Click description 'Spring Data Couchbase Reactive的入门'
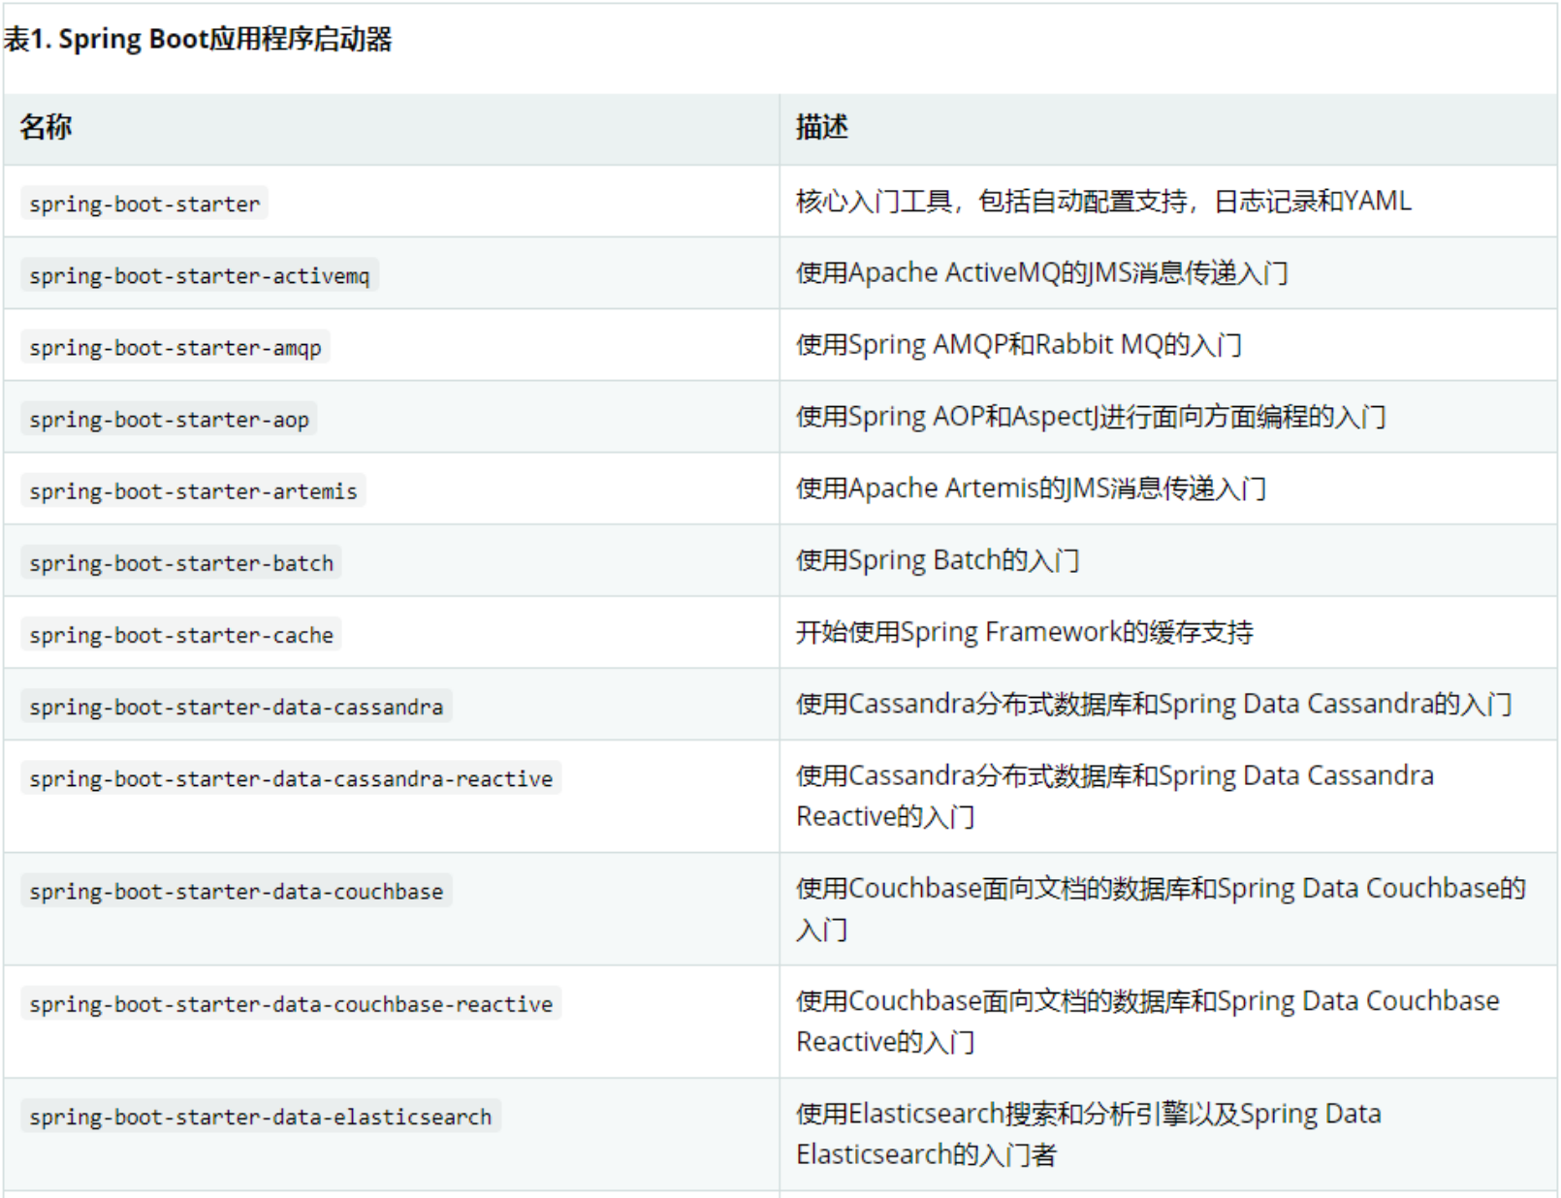1561x1198 pixels. pyautogui.click(x=1148, y=1021)
